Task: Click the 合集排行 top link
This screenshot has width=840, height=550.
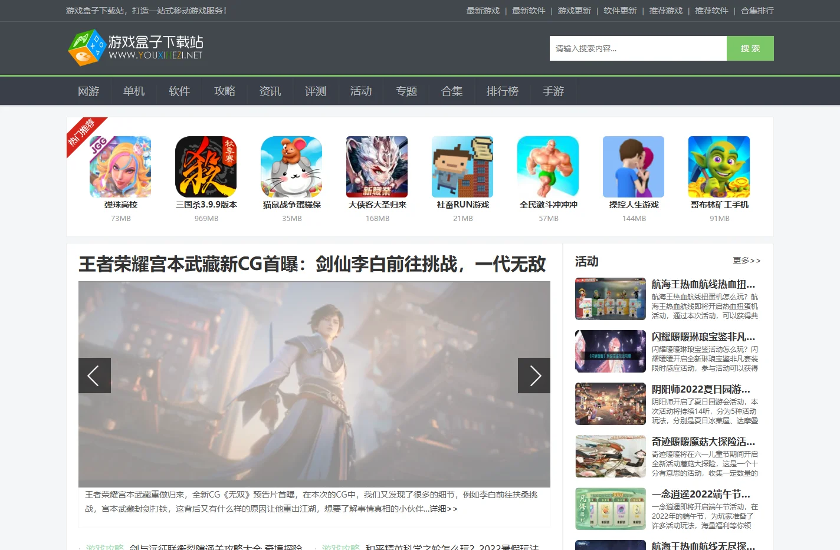Action: (x=757, y=11)
